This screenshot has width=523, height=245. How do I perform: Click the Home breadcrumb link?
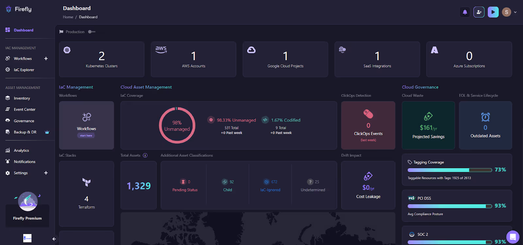click(x=68, y=17)
